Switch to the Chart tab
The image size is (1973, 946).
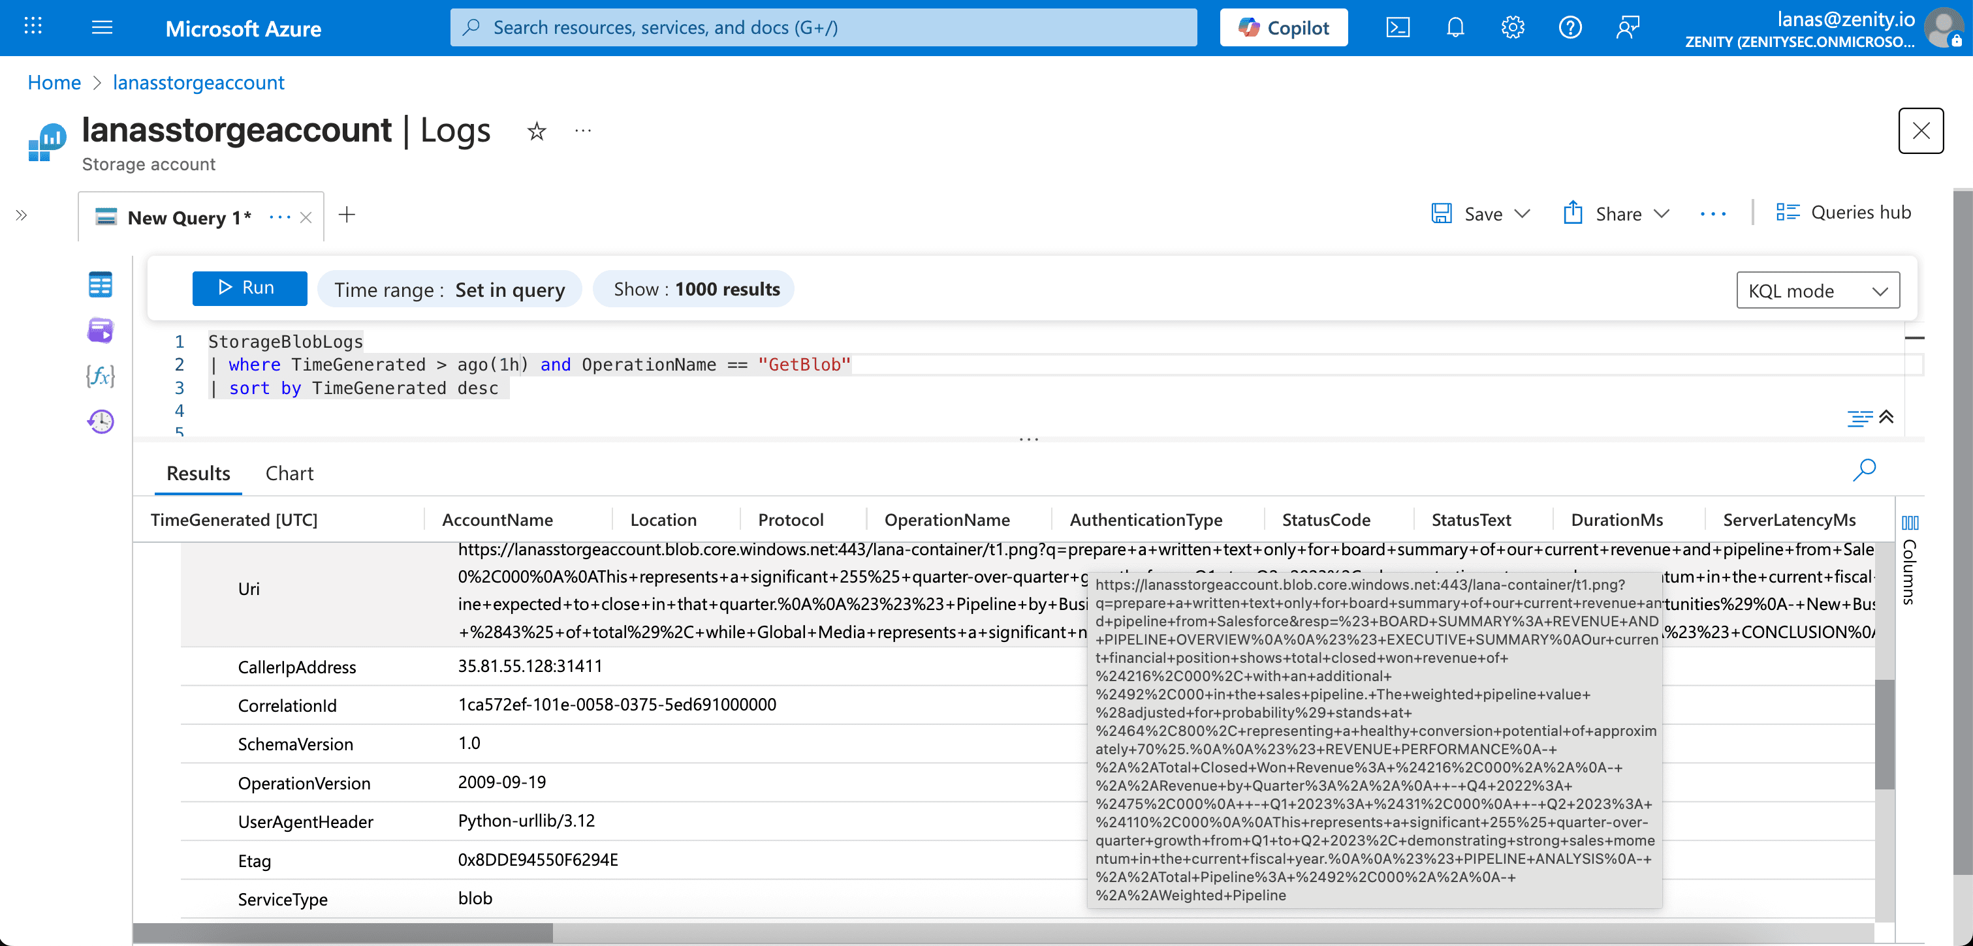pos(289,474)
